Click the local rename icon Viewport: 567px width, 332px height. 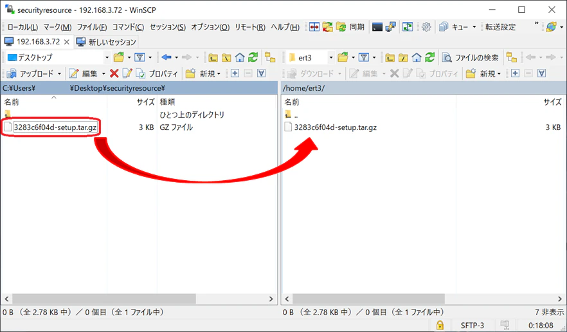pyautogui.click(x=127, y=74)
